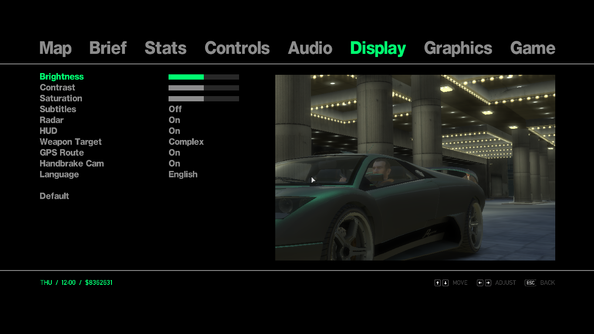Toggle the HUD On value

click(174, 131)
